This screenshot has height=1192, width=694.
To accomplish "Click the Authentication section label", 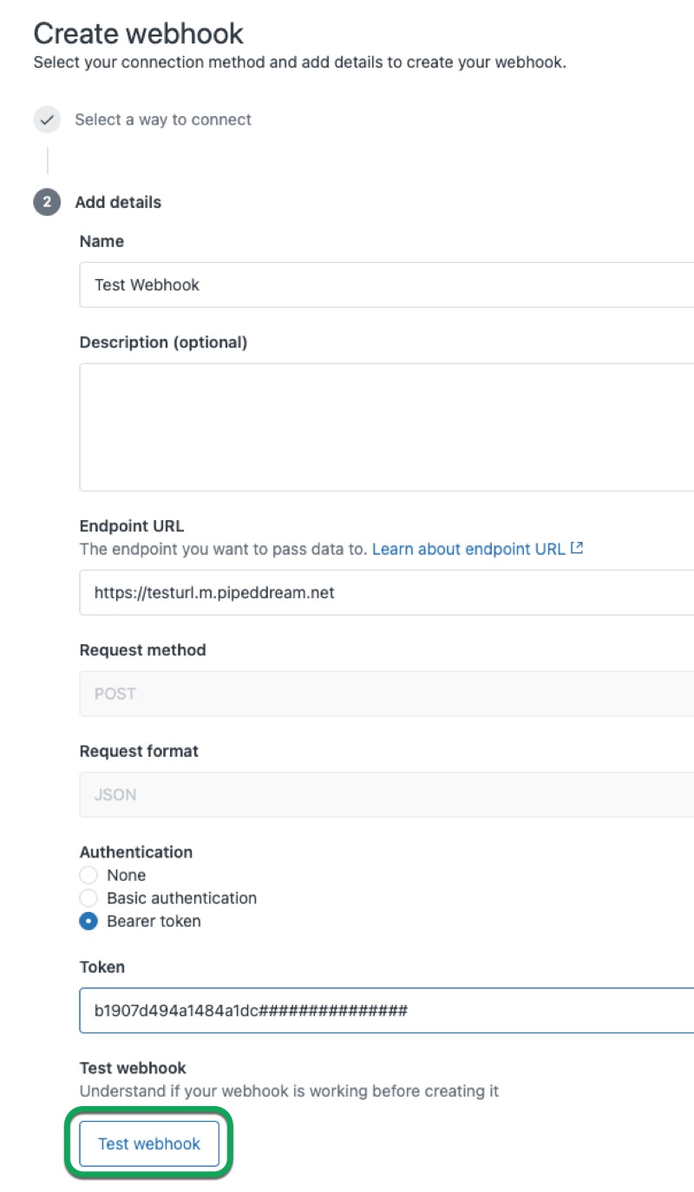I will 136,852.
